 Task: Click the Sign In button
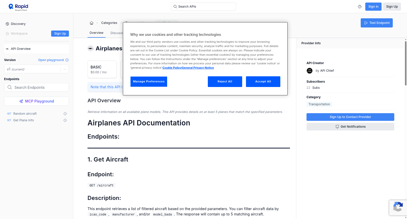coord(373,7)
